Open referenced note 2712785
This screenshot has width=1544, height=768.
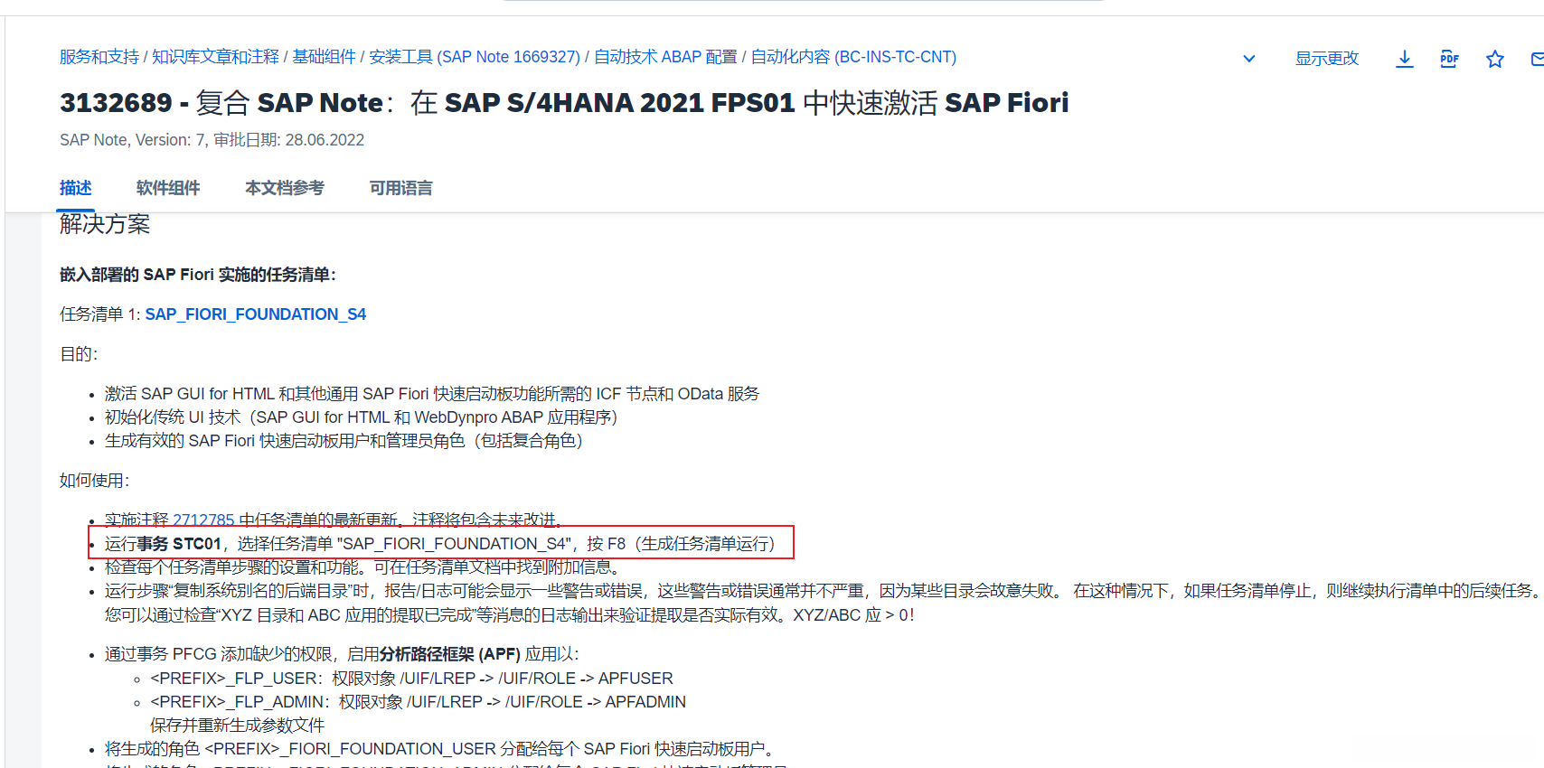point(203,520)
